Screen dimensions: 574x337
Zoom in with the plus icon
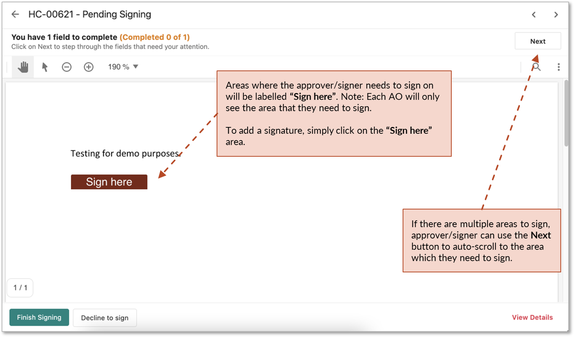[88, 67]
